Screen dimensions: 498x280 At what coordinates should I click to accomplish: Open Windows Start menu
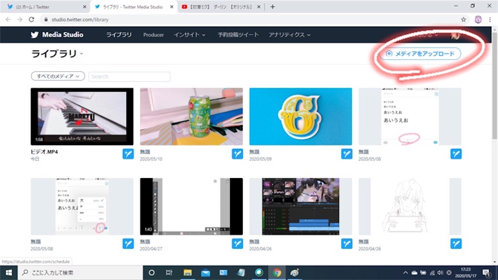[9, 273]
